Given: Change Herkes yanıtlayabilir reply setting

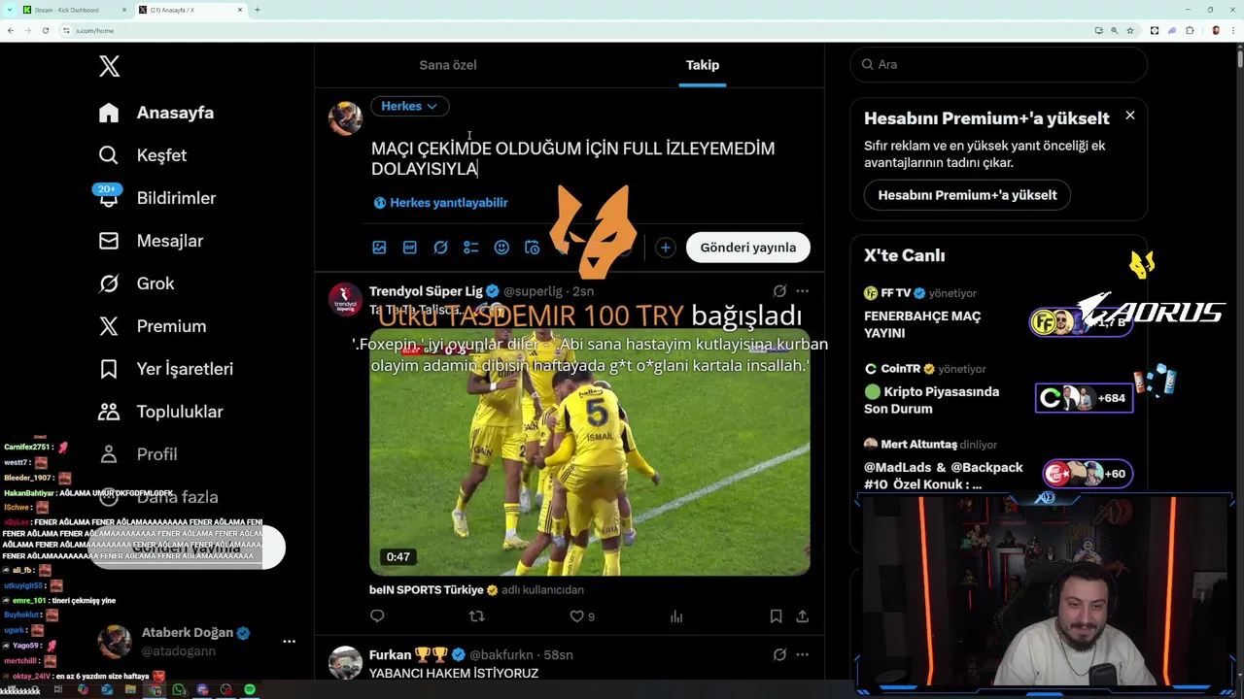Looking at the screenshot, I should pyautogui.click(x=440, y=203).
